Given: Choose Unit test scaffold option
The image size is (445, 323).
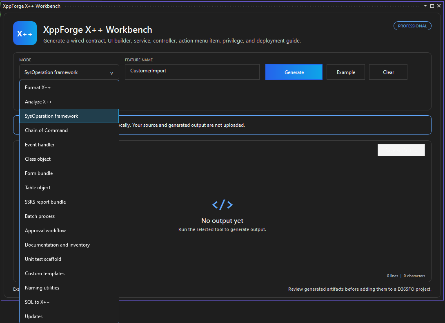Looking at the screenshot, I should click(69, 259).
